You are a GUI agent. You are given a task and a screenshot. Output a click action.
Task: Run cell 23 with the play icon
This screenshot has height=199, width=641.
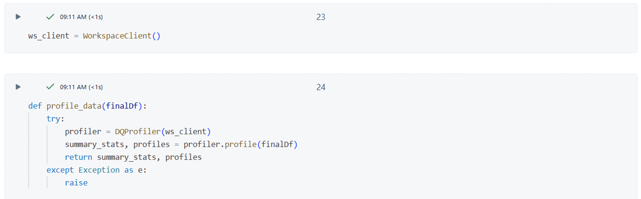pos(18,17)
